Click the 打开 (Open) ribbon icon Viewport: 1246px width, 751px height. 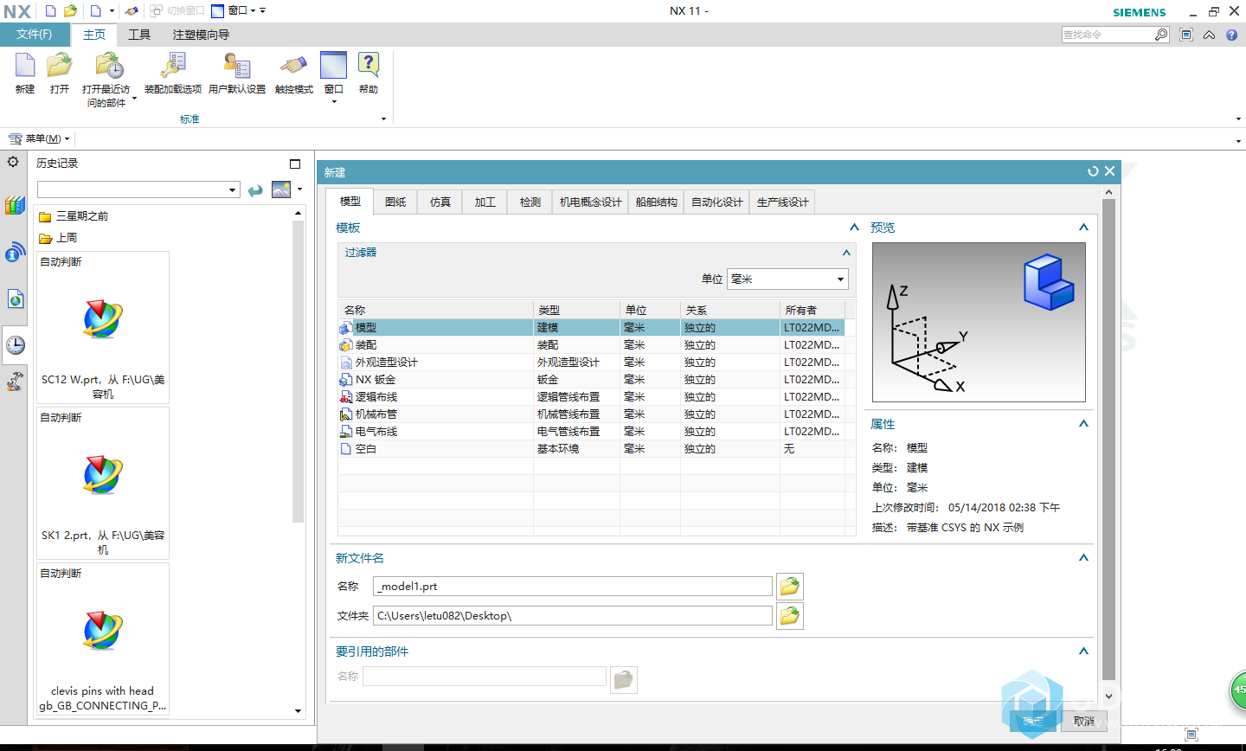[60, 66]
